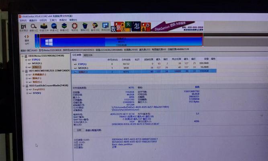Screen dimensions: 268x161
Task: Click the Windows logo on partition bar
Action: 49,42
